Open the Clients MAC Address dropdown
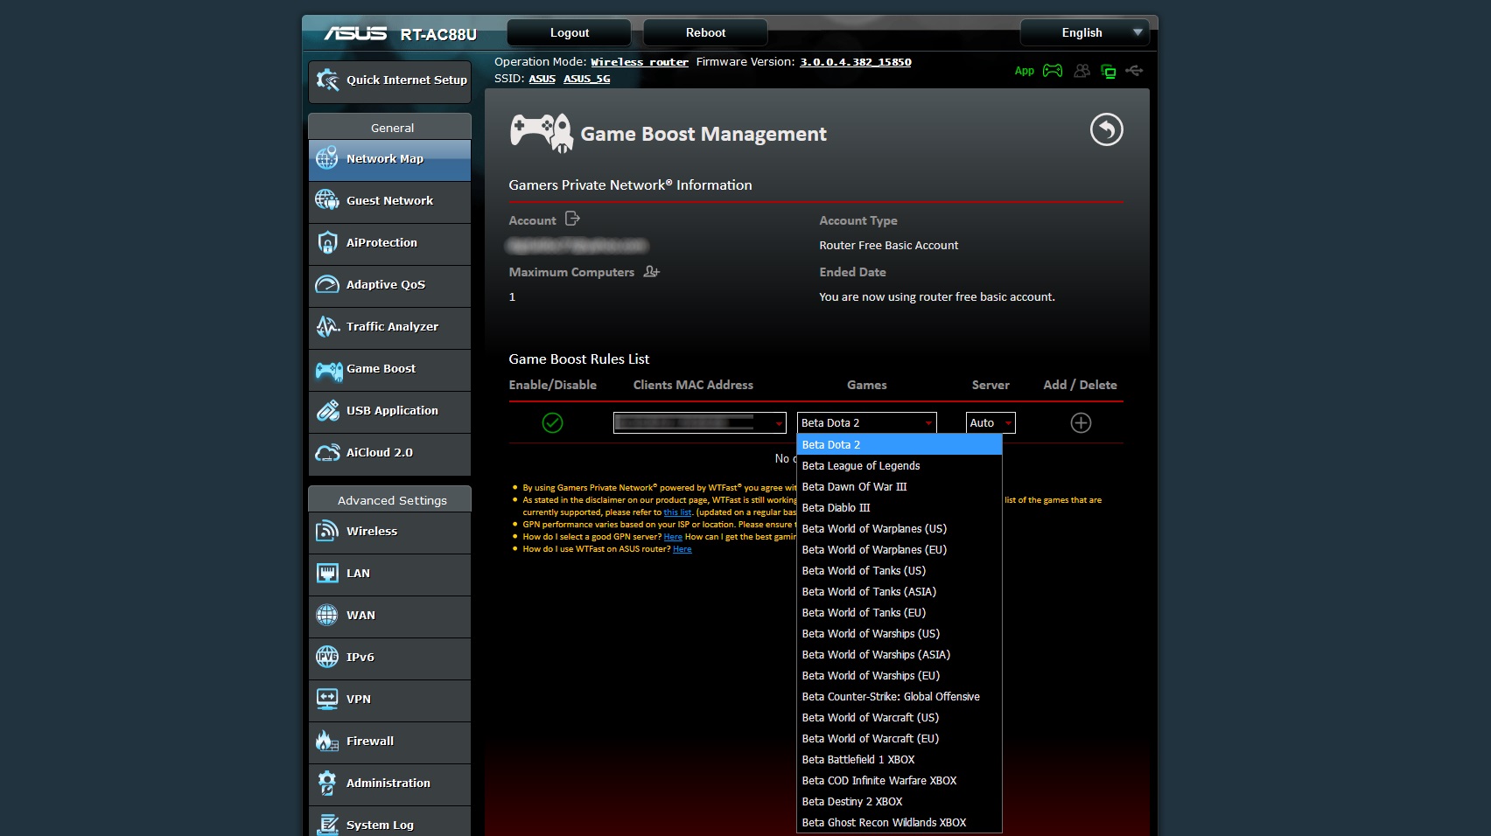Screen dimensions: 1491x836 [699, 423]
